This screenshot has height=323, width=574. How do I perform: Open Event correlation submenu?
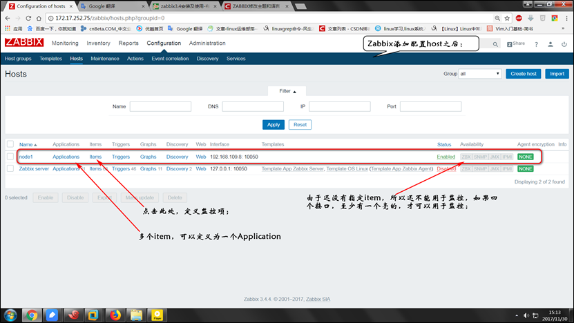pos(170,59)
